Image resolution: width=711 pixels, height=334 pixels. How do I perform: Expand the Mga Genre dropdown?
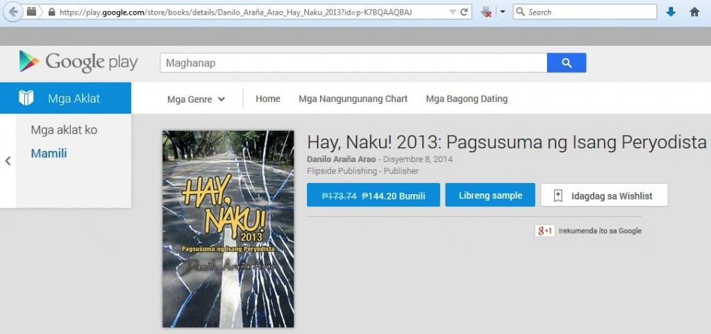(196, 99)
